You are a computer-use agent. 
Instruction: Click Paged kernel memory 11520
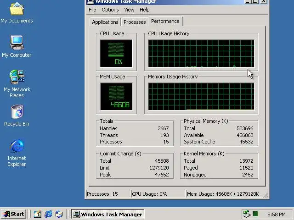246,168
